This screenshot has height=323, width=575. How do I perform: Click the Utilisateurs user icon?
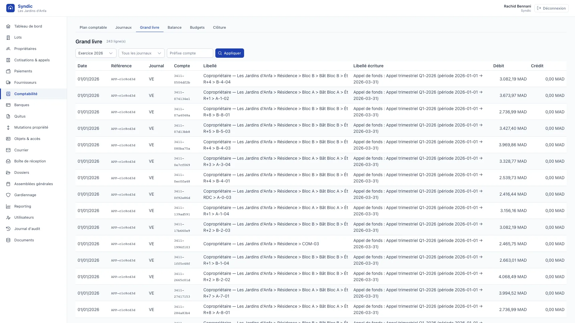[8, 217]
